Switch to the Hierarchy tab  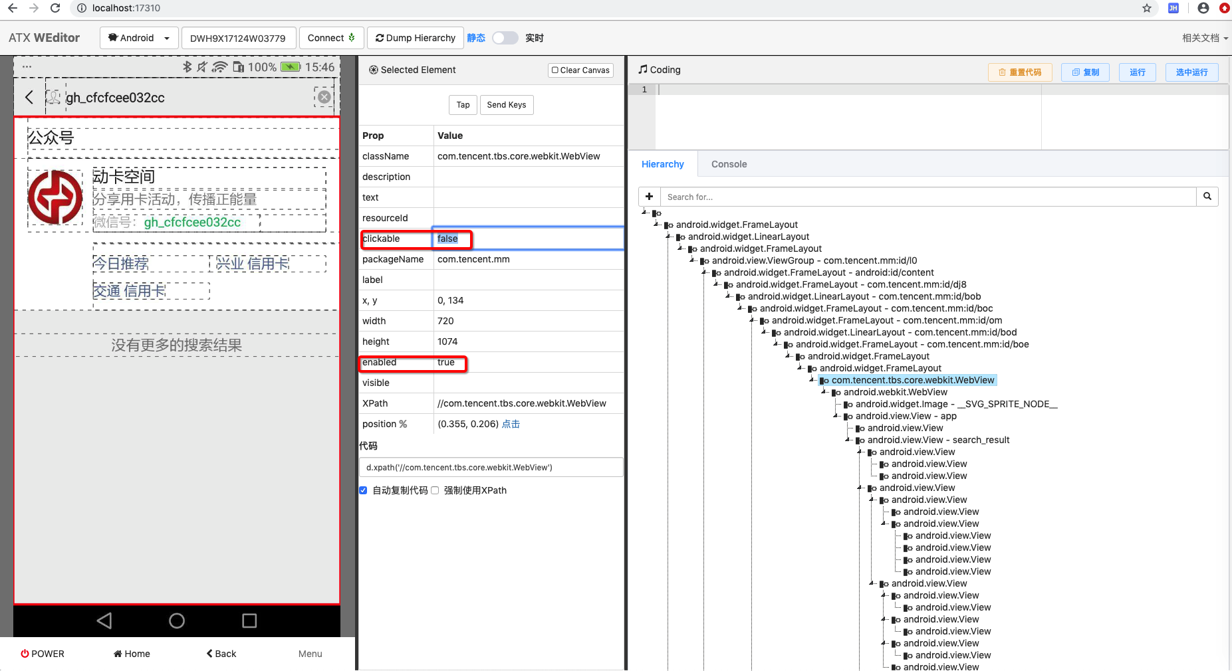coord(663,164)
